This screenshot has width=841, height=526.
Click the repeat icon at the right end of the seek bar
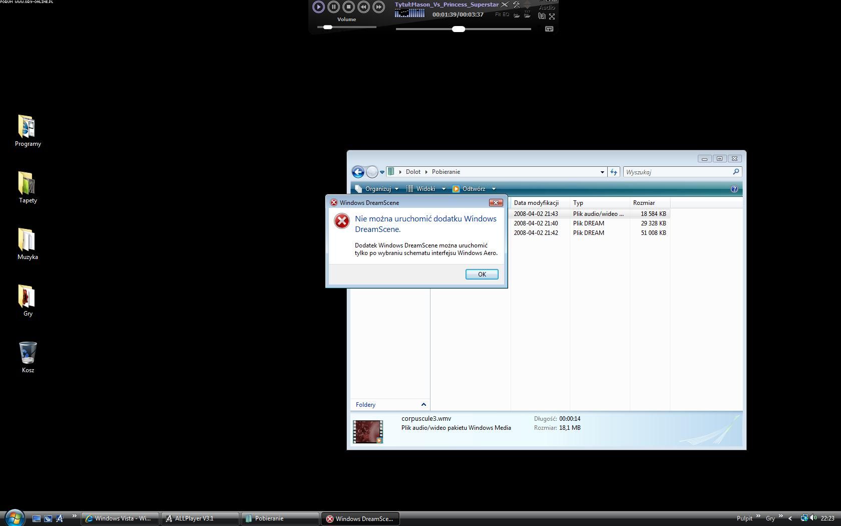tap(549, 29)
